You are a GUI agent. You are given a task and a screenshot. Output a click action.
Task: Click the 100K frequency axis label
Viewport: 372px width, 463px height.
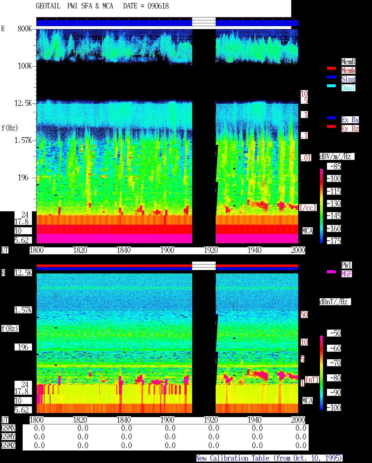click(25, 66)
